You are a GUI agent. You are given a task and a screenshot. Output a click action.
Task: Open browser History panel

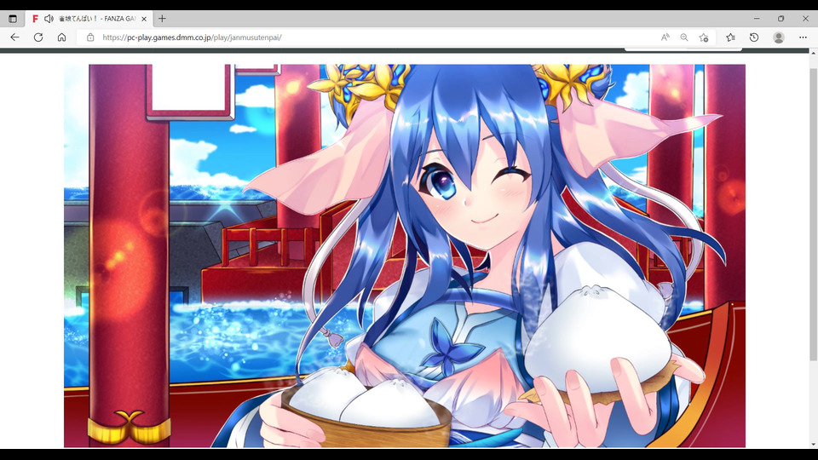tap(754, 37)
